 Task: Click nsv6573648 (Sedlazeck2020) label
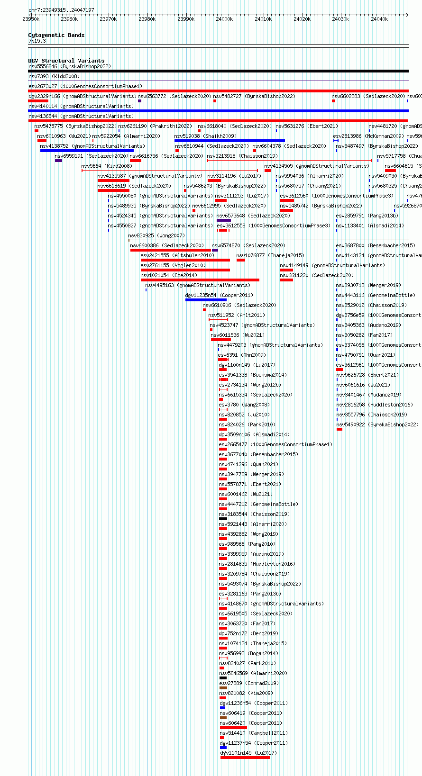coord(253,216)
